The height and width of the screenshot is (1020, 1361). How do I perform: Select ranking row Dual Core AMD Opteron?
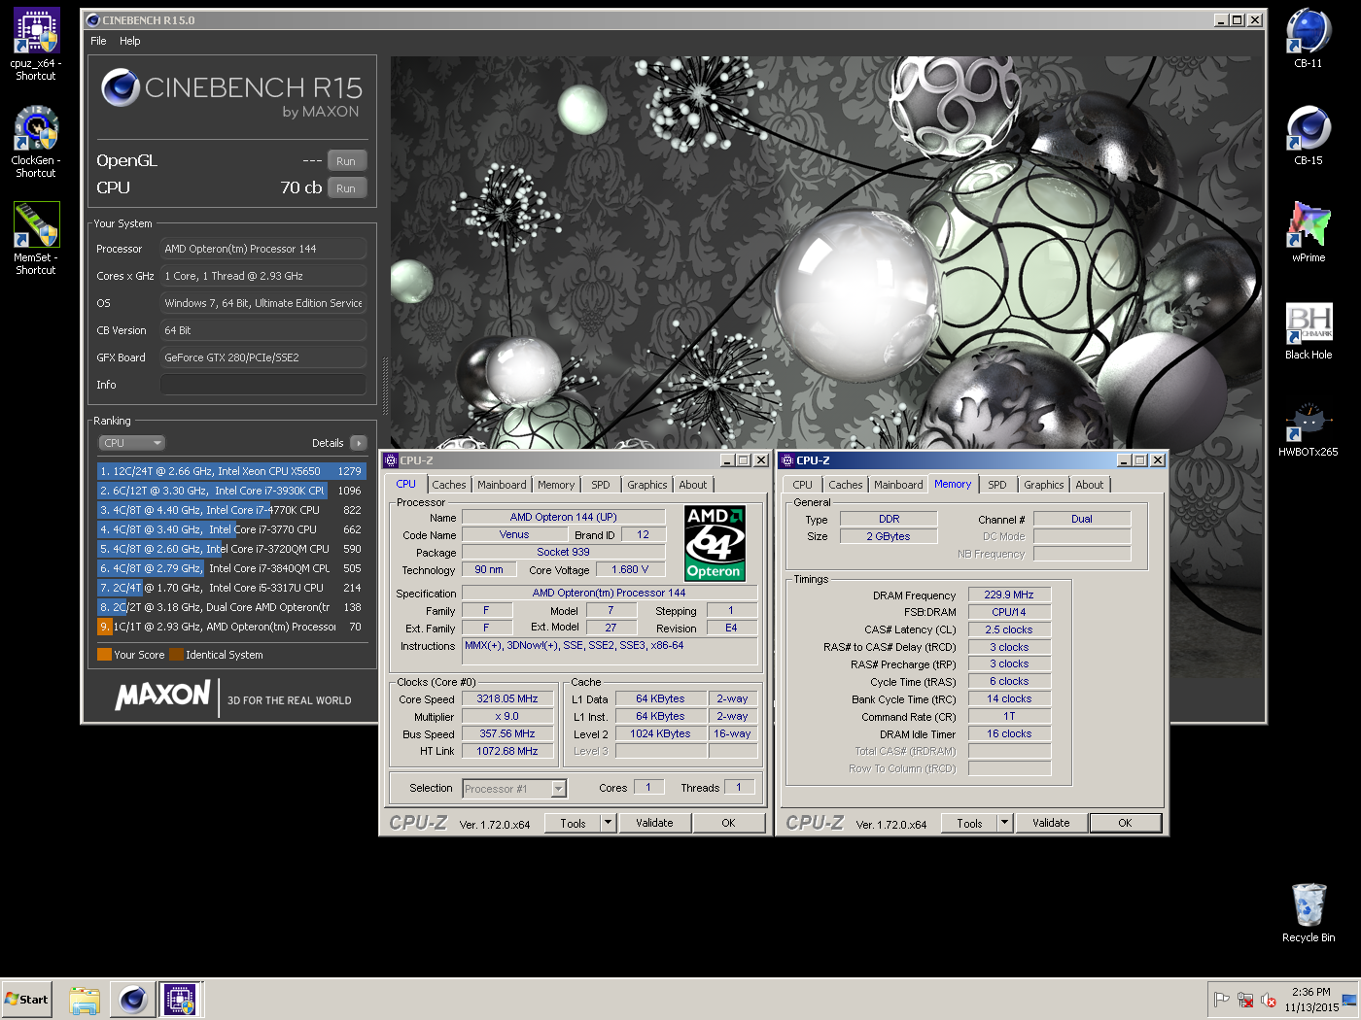click(231, 607)
